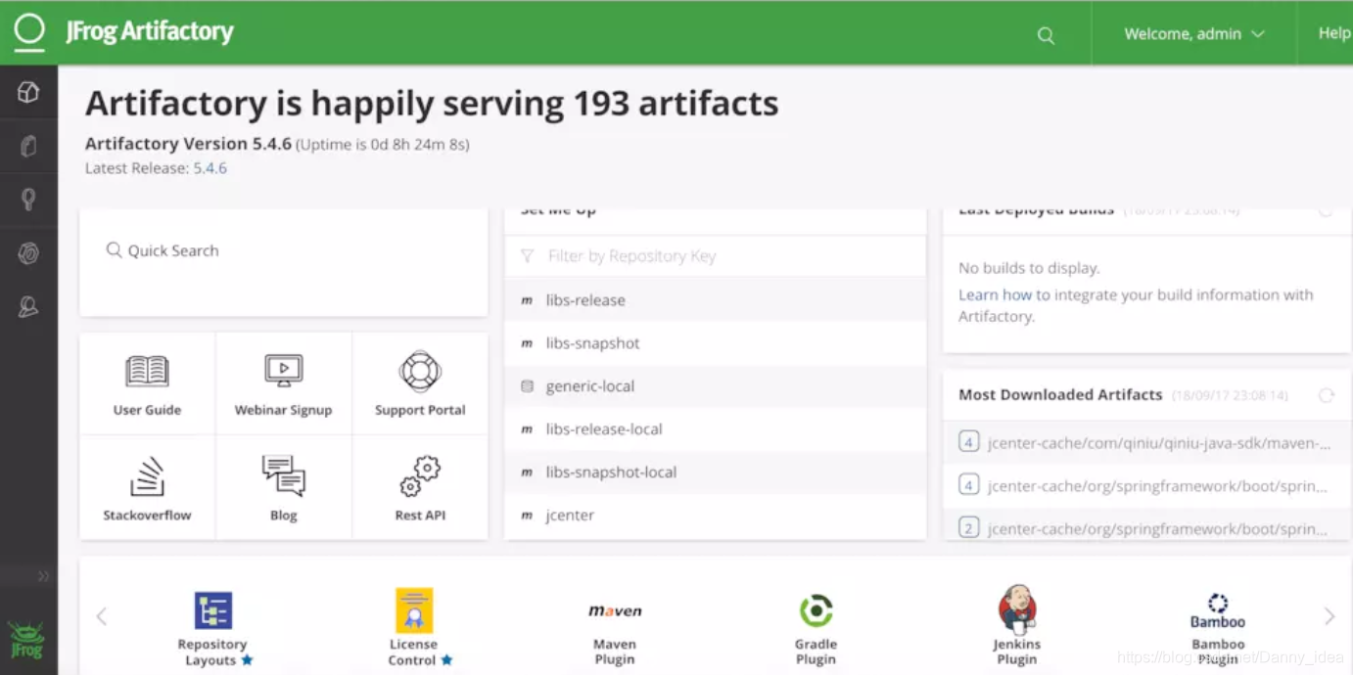Click the JFrog Artifactory logo circle
The width and height of the screenshot is (1353, 675).
click(29, 32)
